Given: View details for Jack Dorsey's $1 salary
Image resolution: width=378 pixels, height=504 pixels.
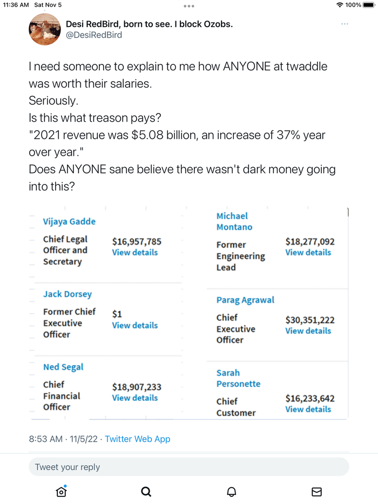Looking at the screenshot, I should pyautogui.click(x=134, y=326).
